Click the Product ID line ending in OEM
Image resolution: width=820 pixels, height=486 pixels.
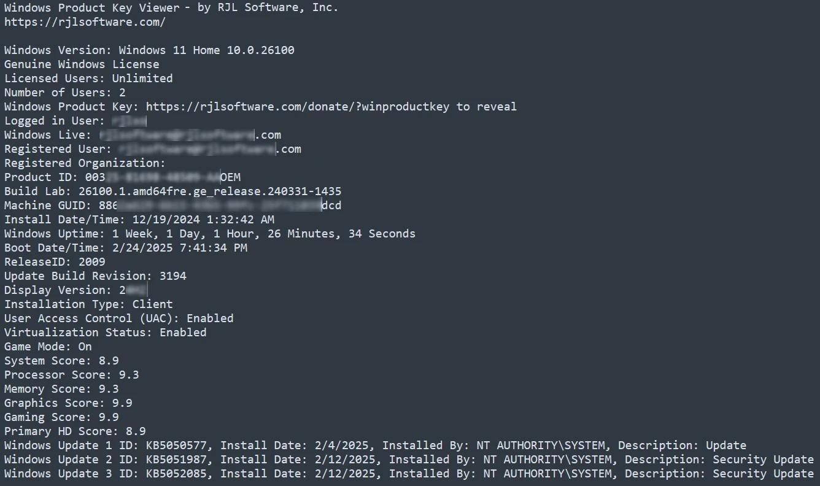point(122,177)
